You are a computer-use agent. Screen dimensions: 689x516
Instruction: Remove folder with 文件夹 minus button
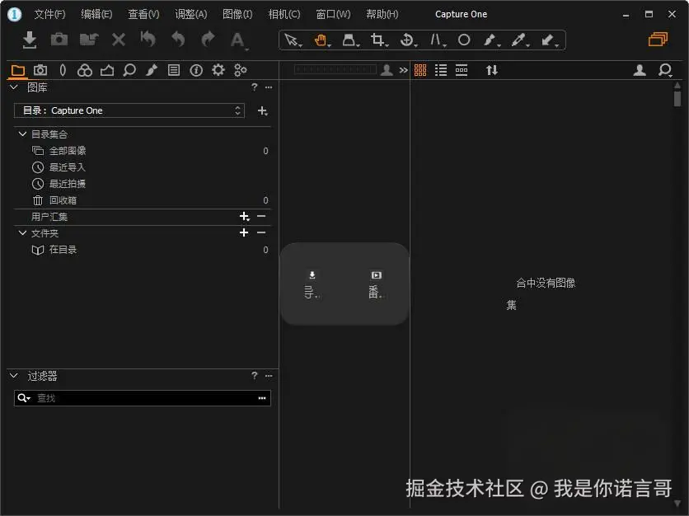[x=261, y=232]
